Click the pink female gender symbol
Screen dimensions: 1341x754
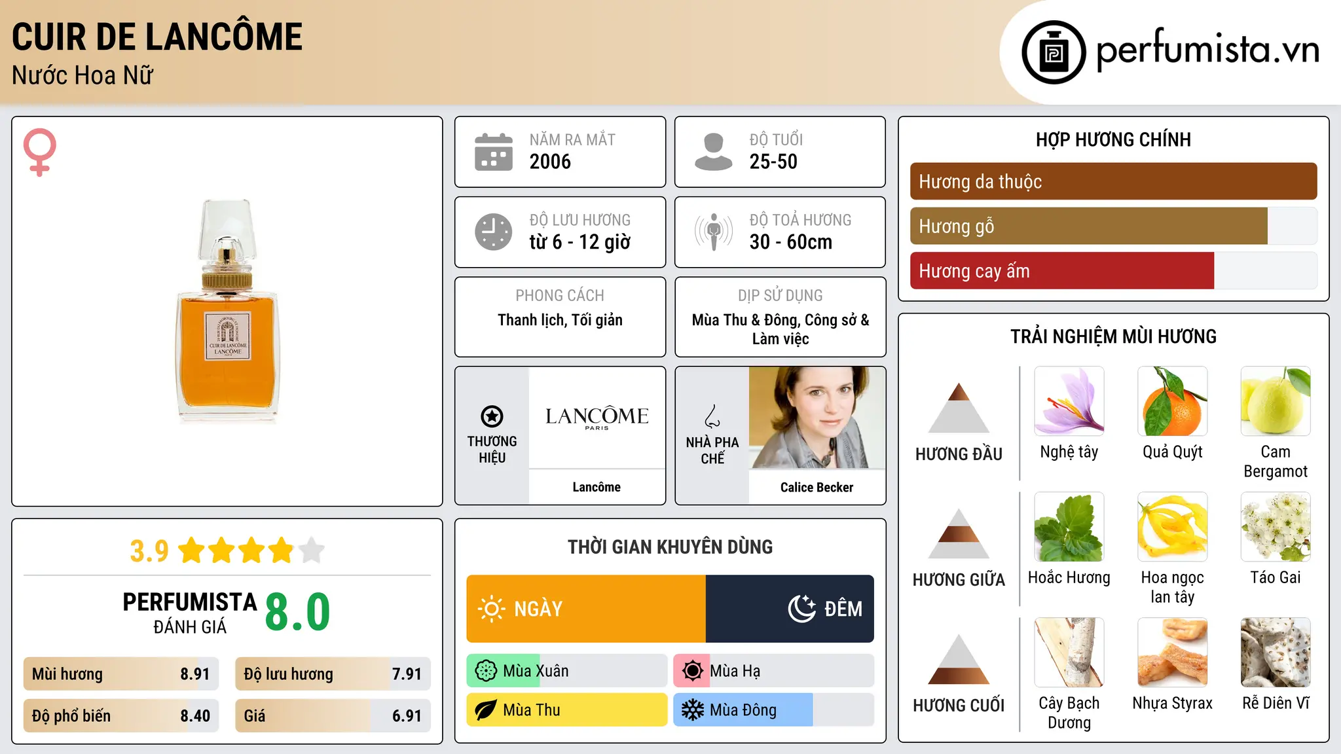coord(40,153)
